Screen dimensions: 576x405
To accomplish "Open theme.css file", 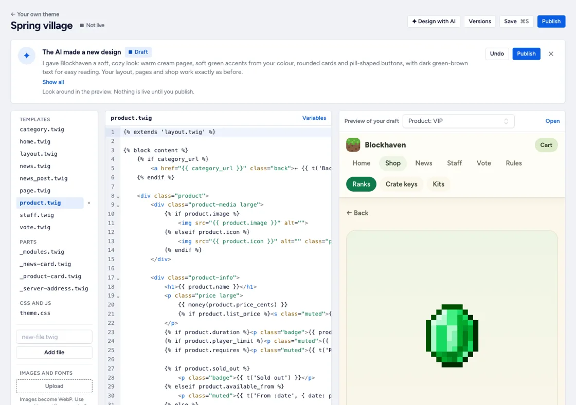I will [35, 313].
